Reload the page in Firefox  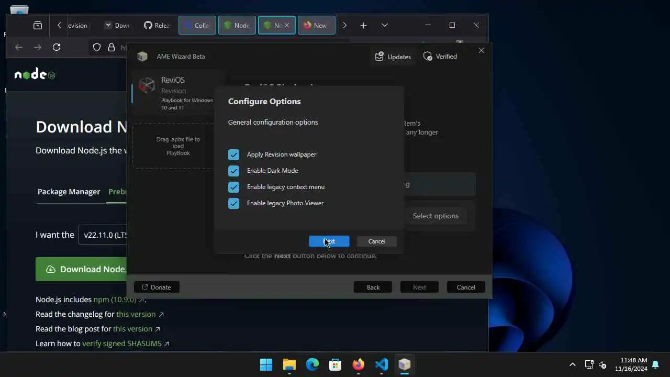57,47
